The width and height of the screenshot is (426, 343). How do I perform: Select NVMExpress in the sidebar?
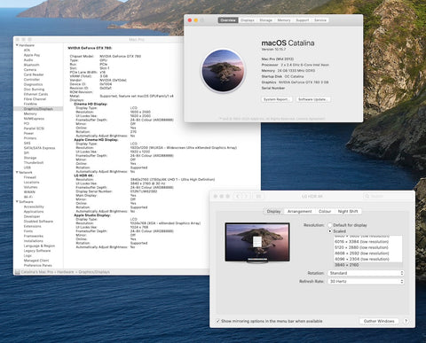[34, 119]
